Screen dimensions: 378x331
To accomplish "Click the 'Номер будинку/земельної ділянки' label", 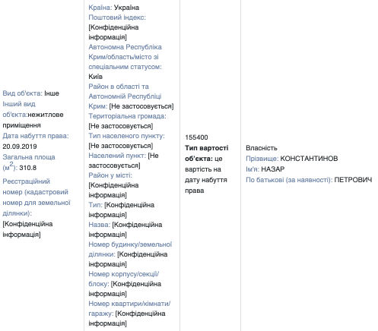I will [130, 249].
